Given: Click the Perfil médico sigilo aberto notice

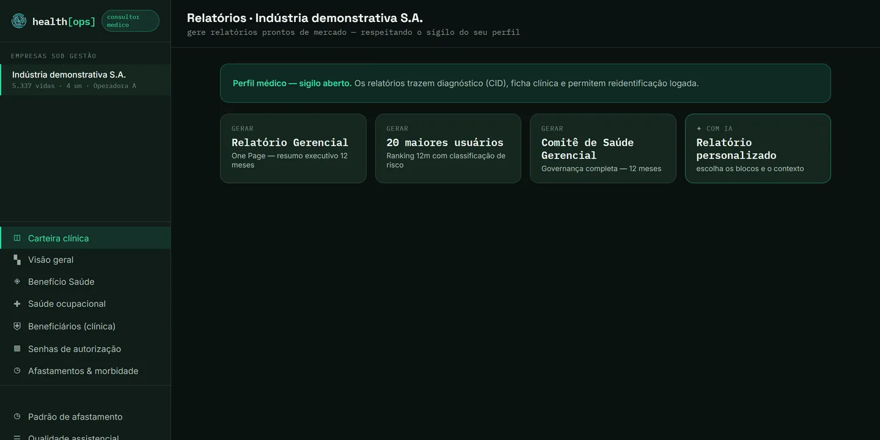Looking at the screenshot, I should 526,83.
